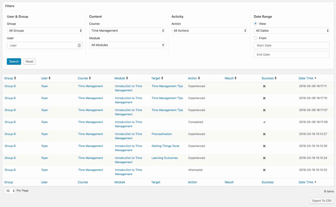Open the All Dates dropdown
This screenshot has width=336, height=207.
[292, 31]
